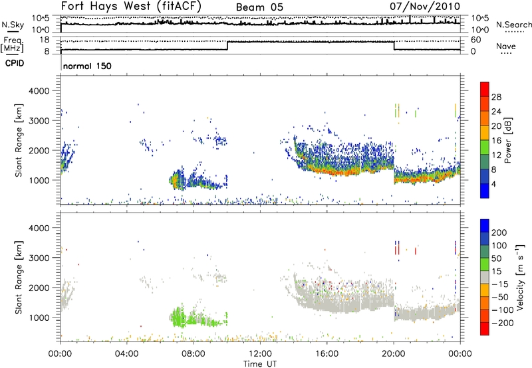Viewport: 532px width, 368px height.
Task: Click the 'Freq. [MHz]' axis label
Action: [x=13, y=45]
